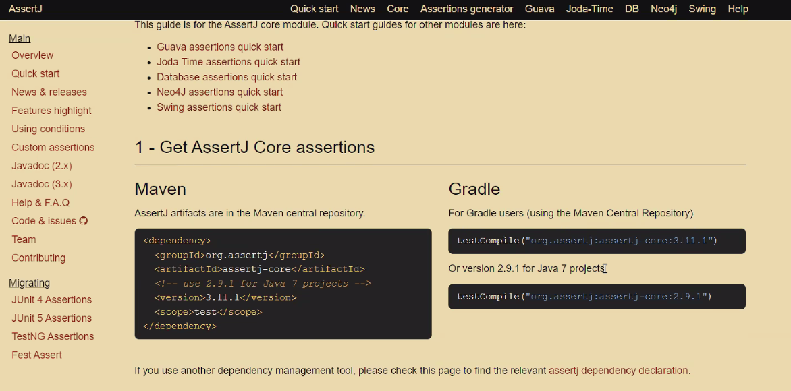This screenshot has width=791, height=391.
Task: Select Core in the top navigation
Action: pyautogui.click(x=398, y=9)
